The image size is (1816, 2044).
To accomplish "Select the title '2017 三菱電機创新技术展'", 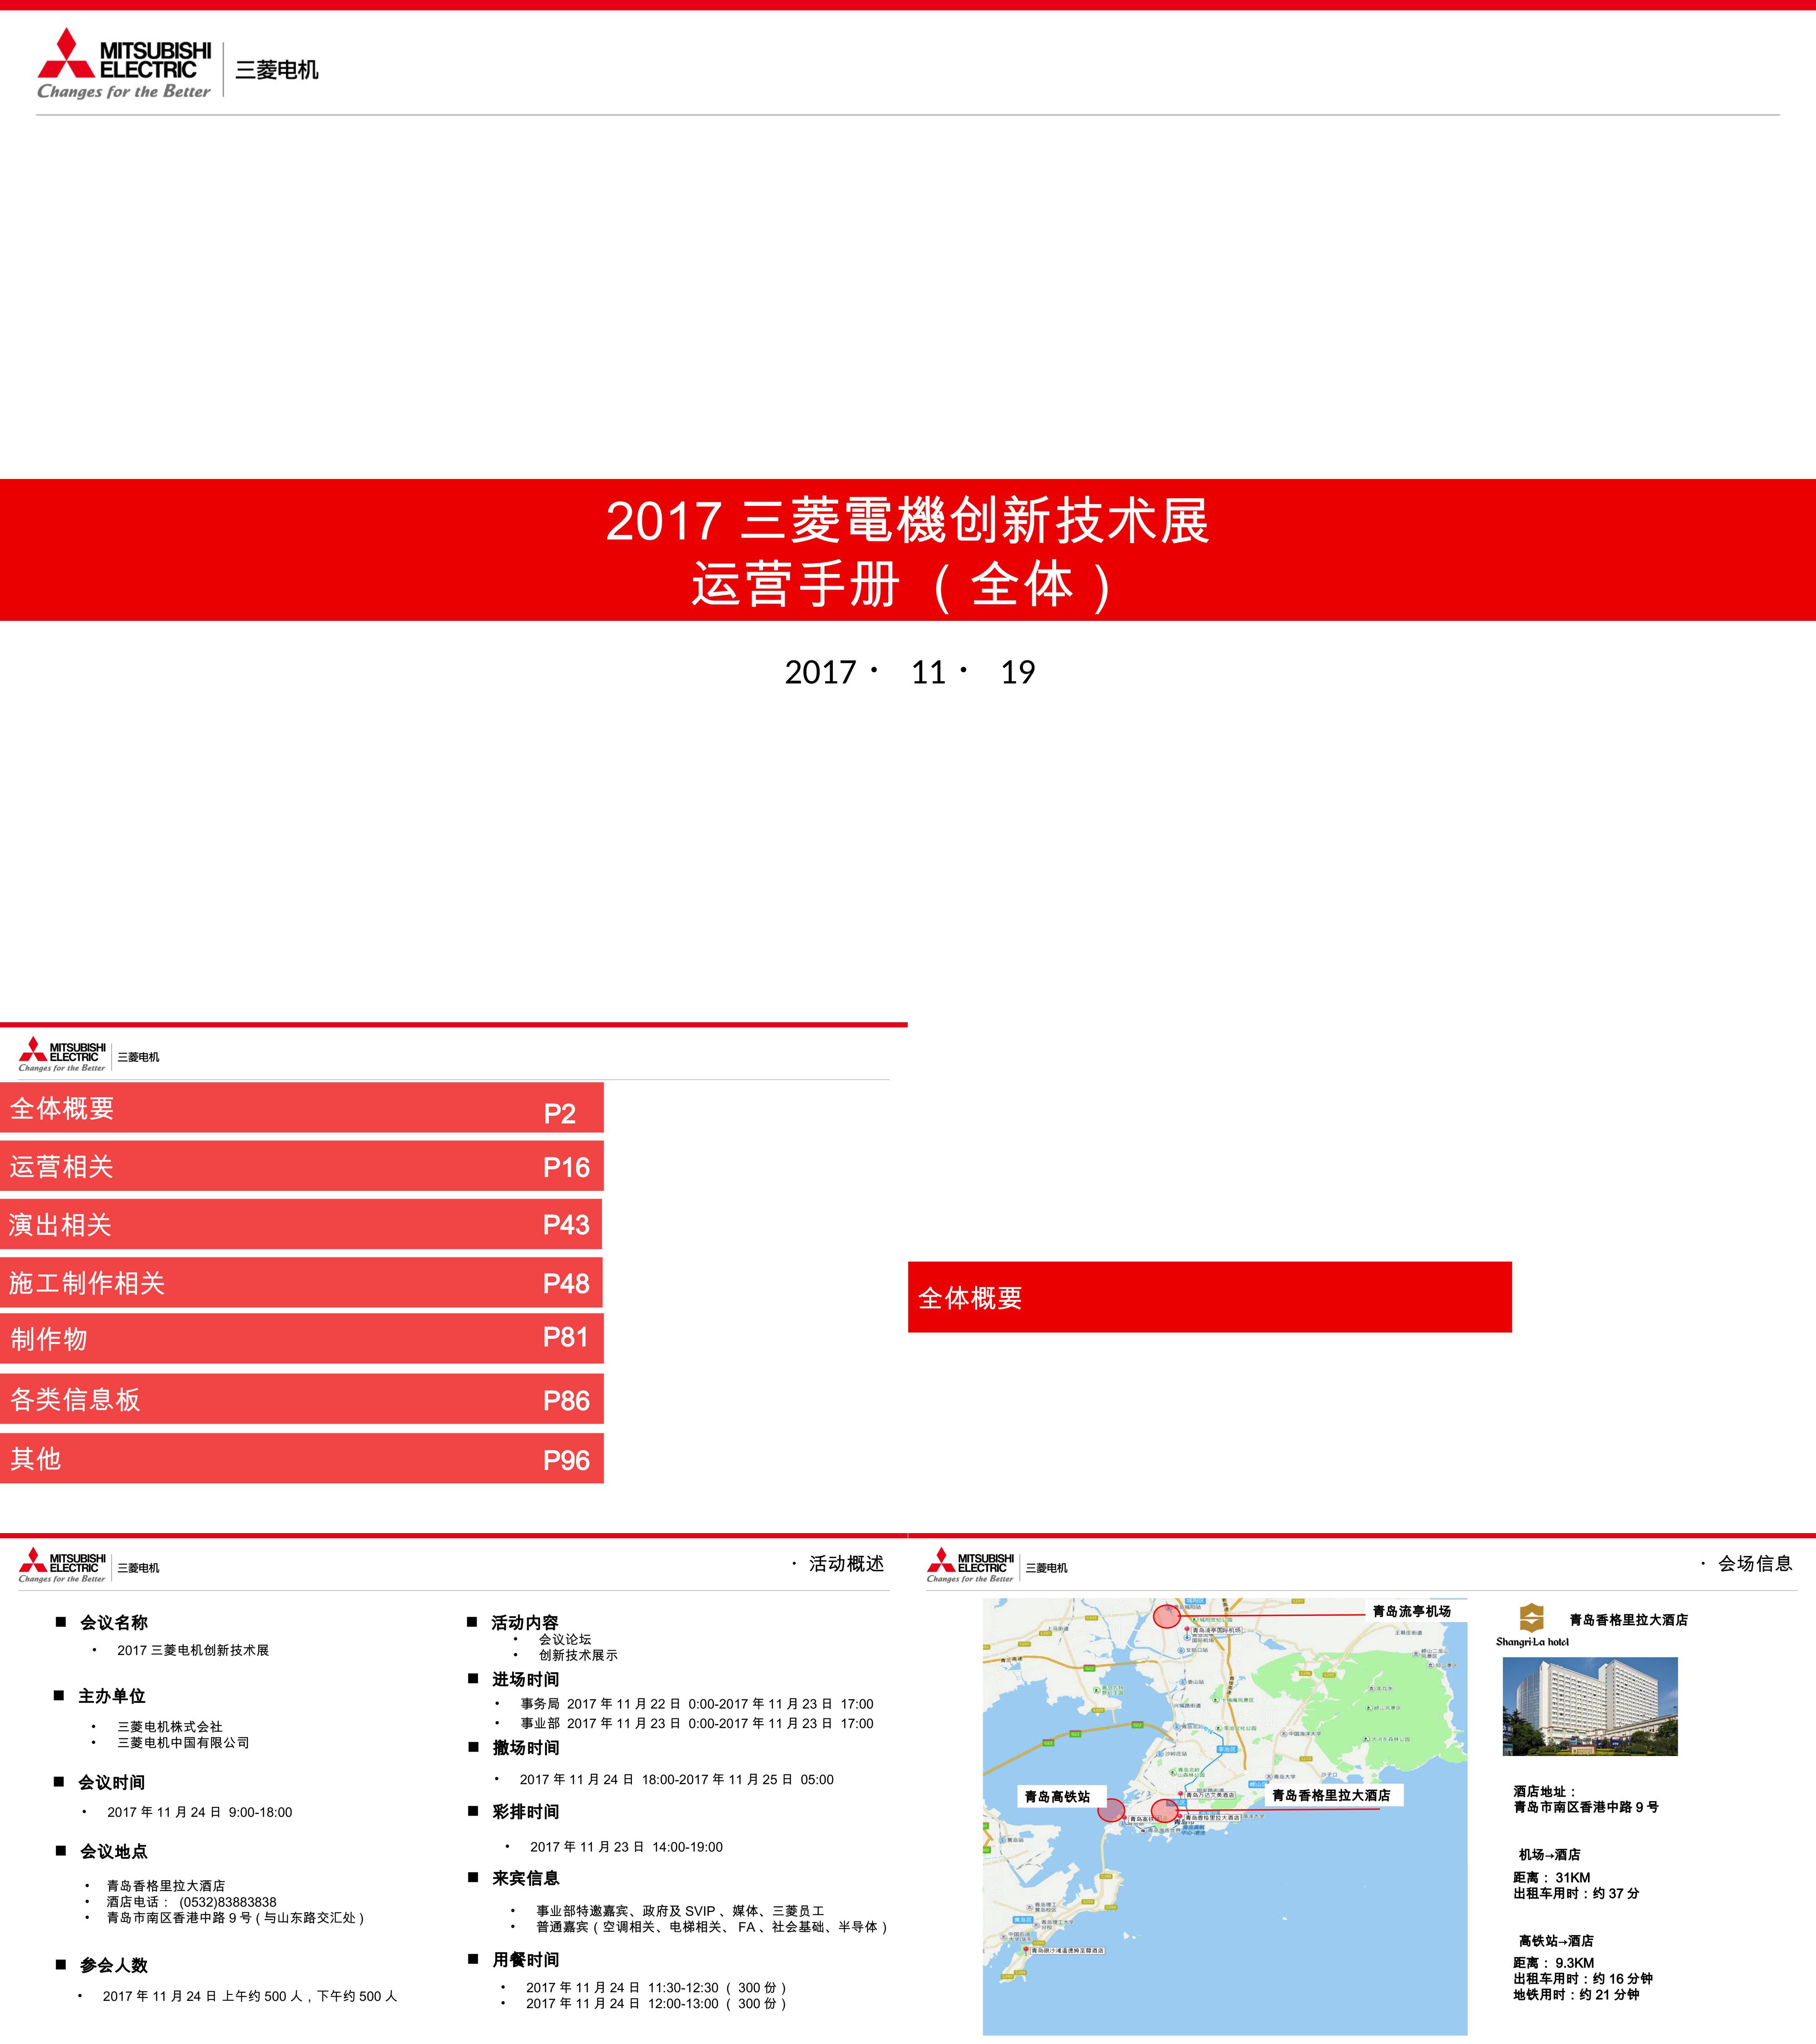I will click(x=907, y=521).
